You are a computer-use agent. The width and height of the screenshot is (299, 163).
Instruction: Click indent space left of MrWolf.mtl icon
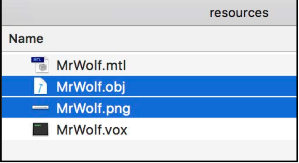16,65
